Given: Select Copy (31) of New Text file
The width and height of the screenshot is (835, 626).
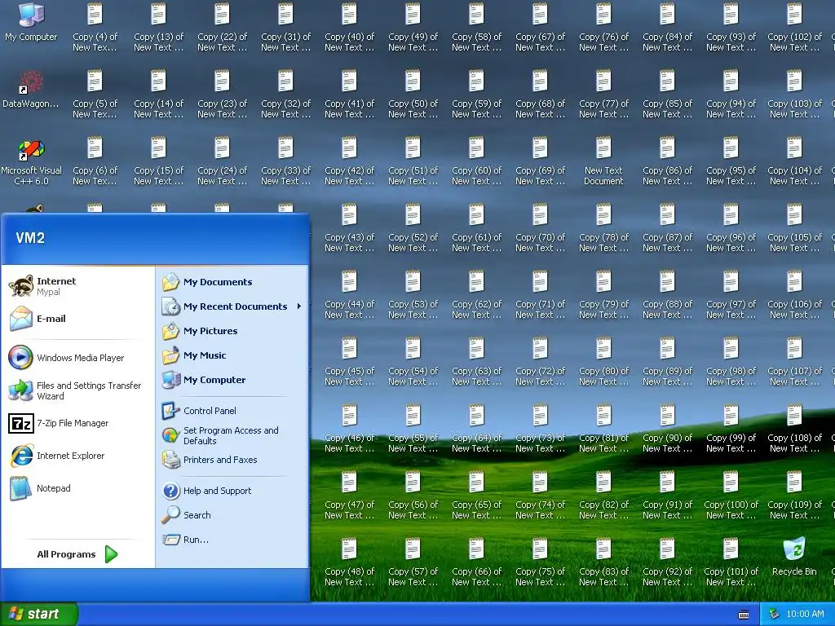Looking at the screenshot, I should pyautogui.click(x=285, y=27).
